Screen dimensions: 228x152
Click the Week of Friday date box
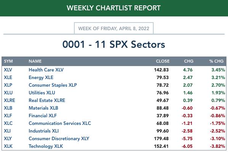pyautogui.click(x=114, y=28)
